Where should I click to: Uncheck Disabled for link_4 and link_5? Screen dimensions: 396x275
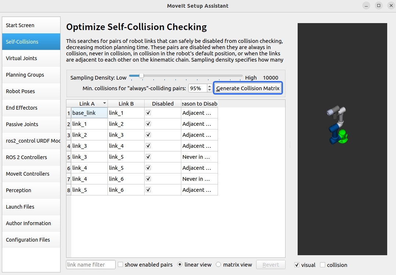149,168
